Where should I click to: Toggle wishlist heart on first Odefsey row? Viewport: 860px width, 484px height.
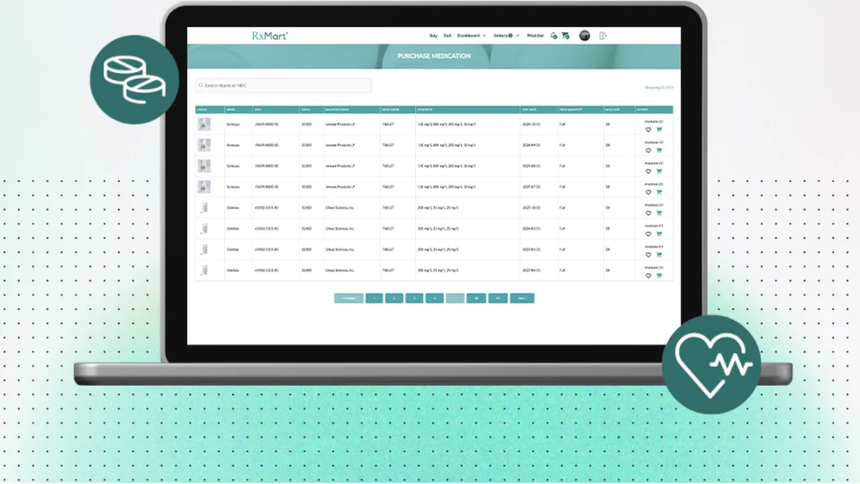pos(648,213)
